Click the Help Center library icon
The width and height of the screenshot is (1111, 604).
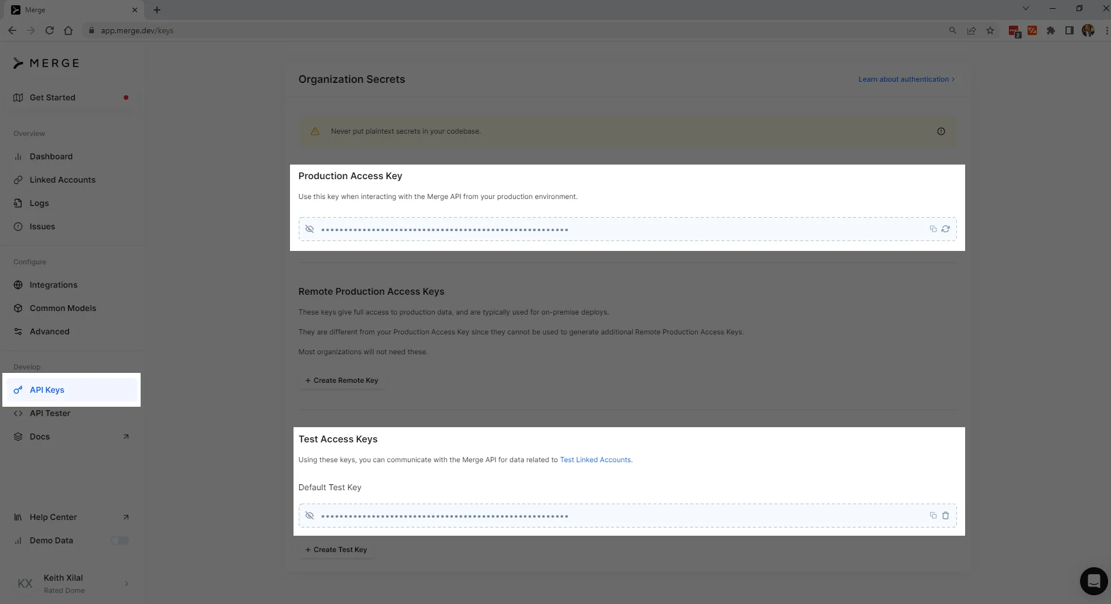(x=18, y=517)
